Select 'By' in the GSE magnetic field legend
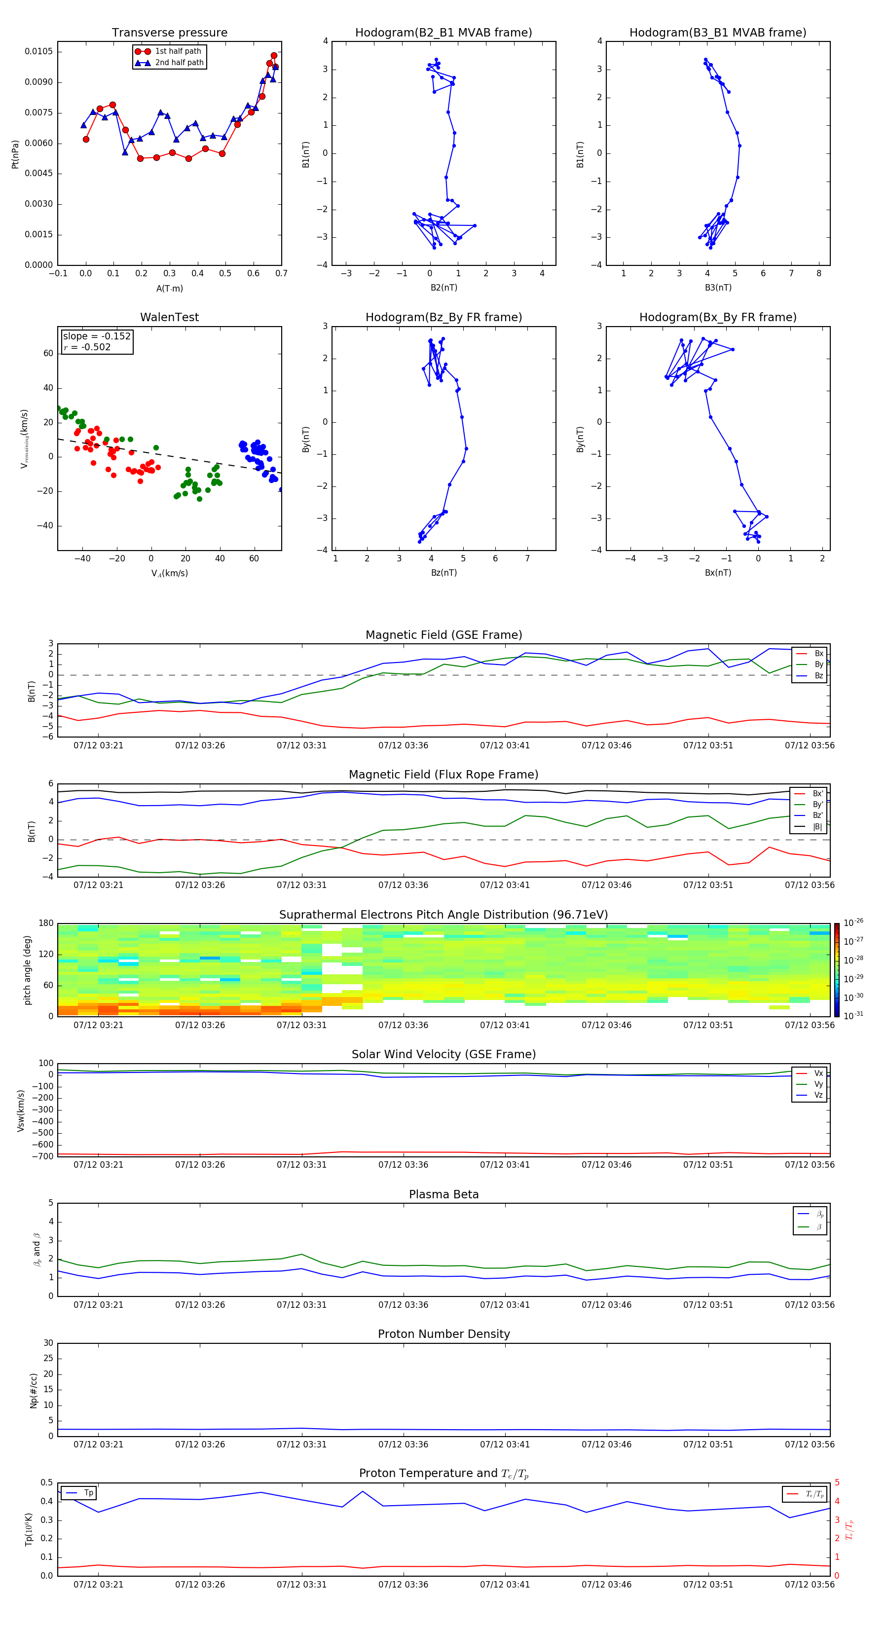This screenshot has height=1628, width=888. click(x=810, y=664)
